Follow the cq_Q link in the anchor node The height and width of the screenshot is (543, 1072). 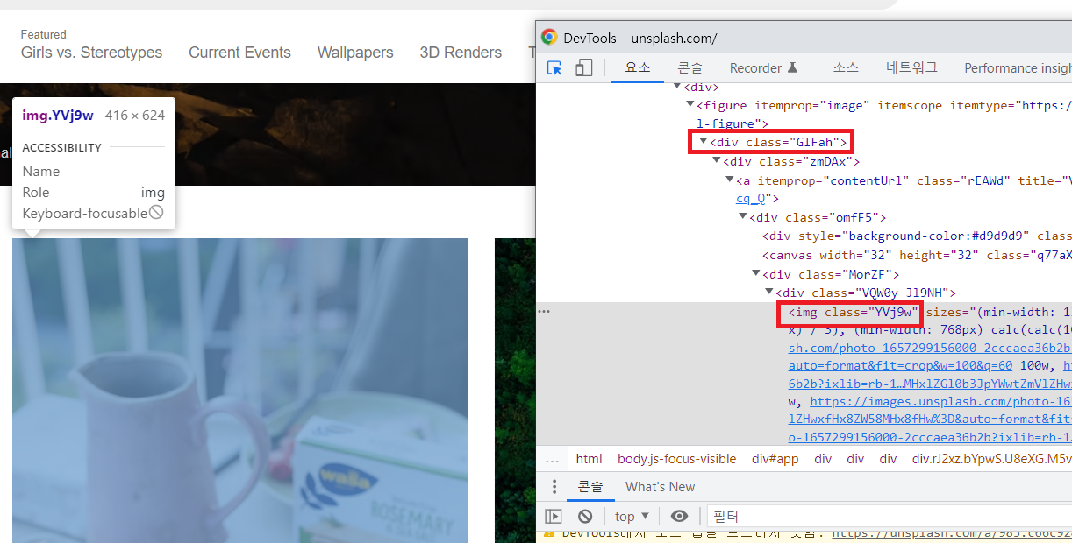tap(751, 199)
